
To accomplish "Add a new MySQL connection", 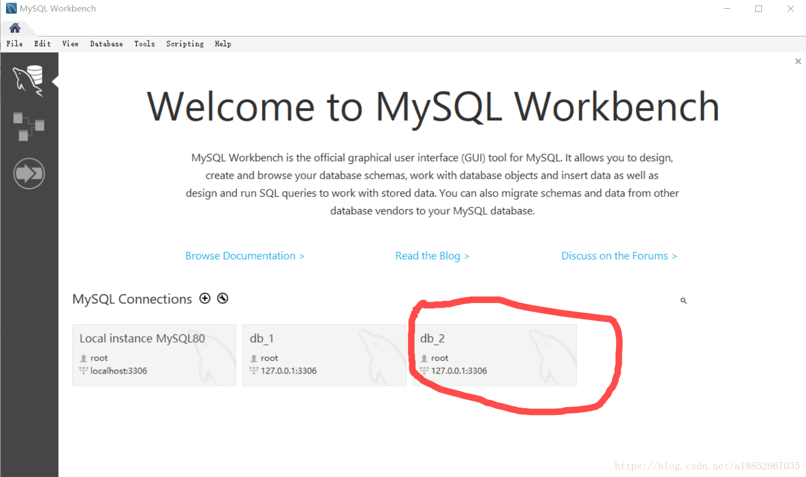I will coord(205,298).
